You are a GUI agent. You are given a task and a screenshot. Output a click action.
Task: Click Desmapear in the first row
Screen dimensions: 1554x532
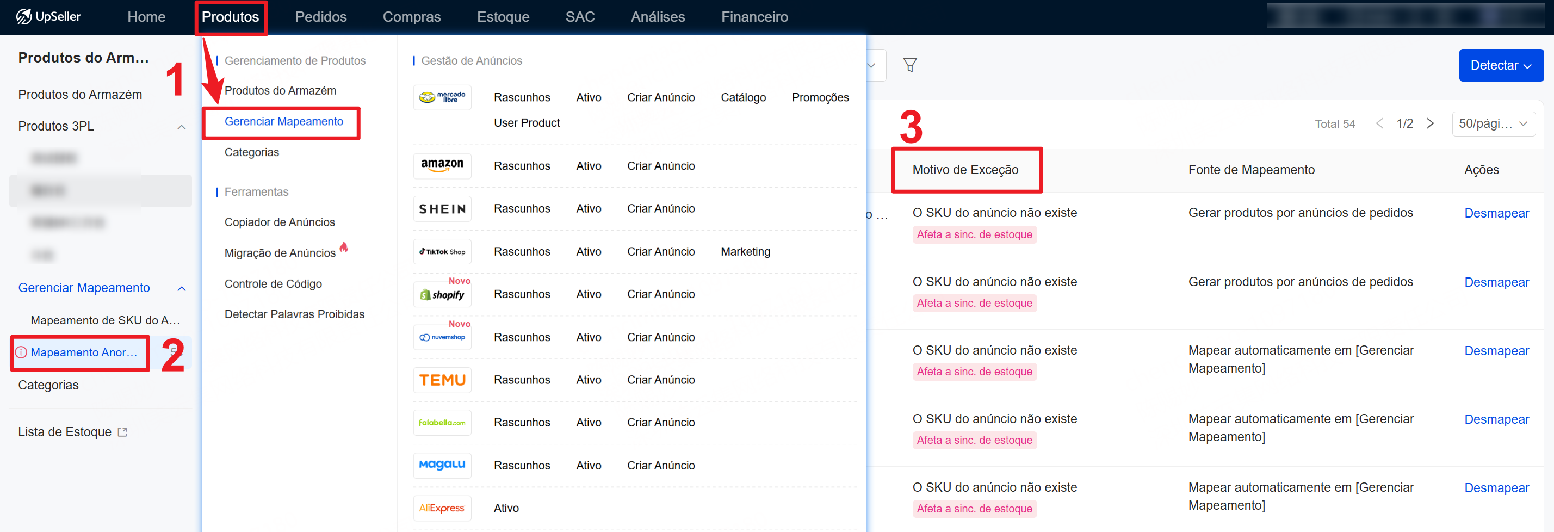click(1496, 214)
